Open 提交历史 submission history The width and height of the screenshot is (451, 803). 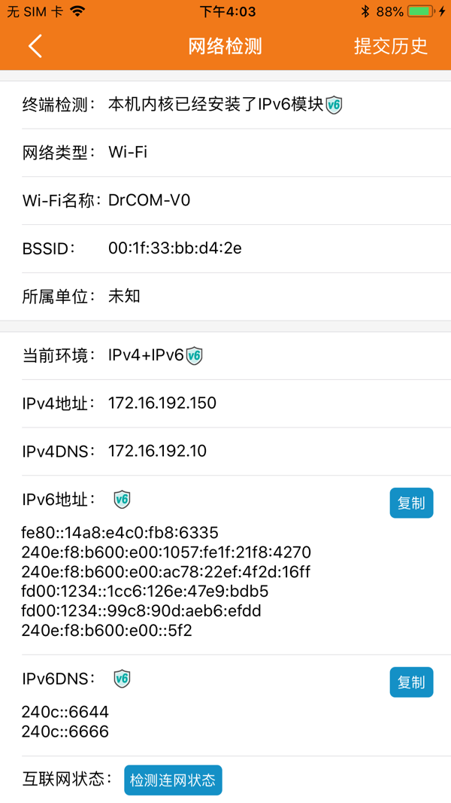(x=390, y=46)
